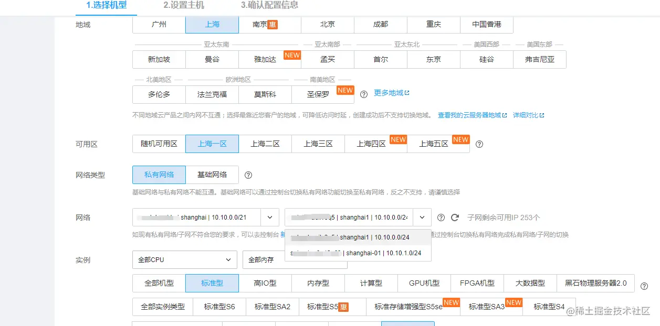Select 上海五区 availability zone

438,144
